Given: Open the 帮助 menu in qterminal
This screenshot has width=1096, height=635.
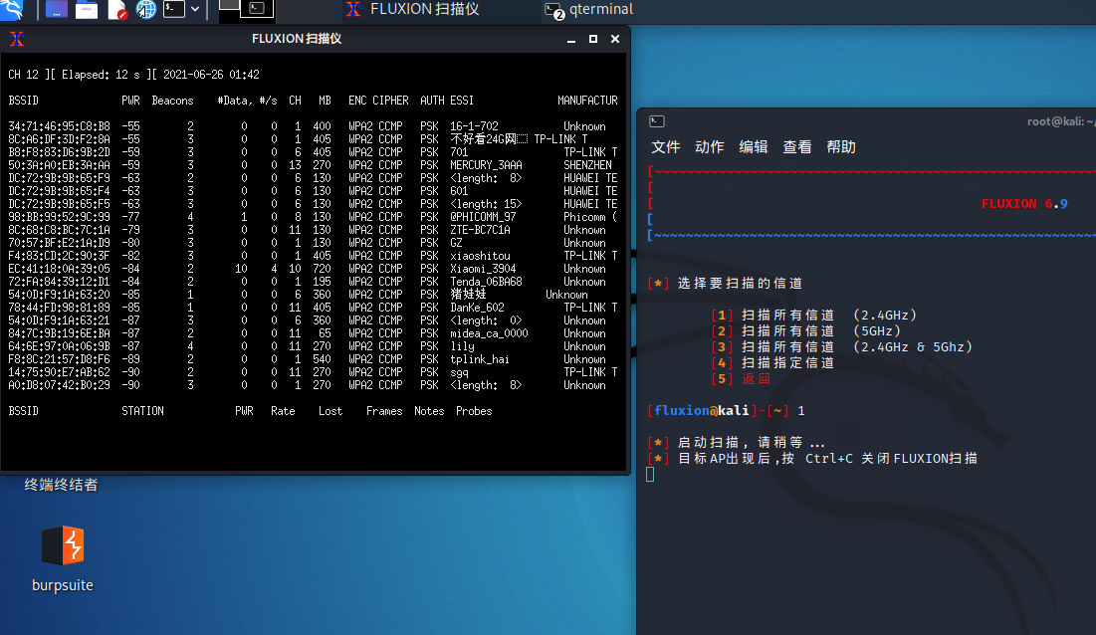Looking at the screenshot, I should [x=841, y=146].
